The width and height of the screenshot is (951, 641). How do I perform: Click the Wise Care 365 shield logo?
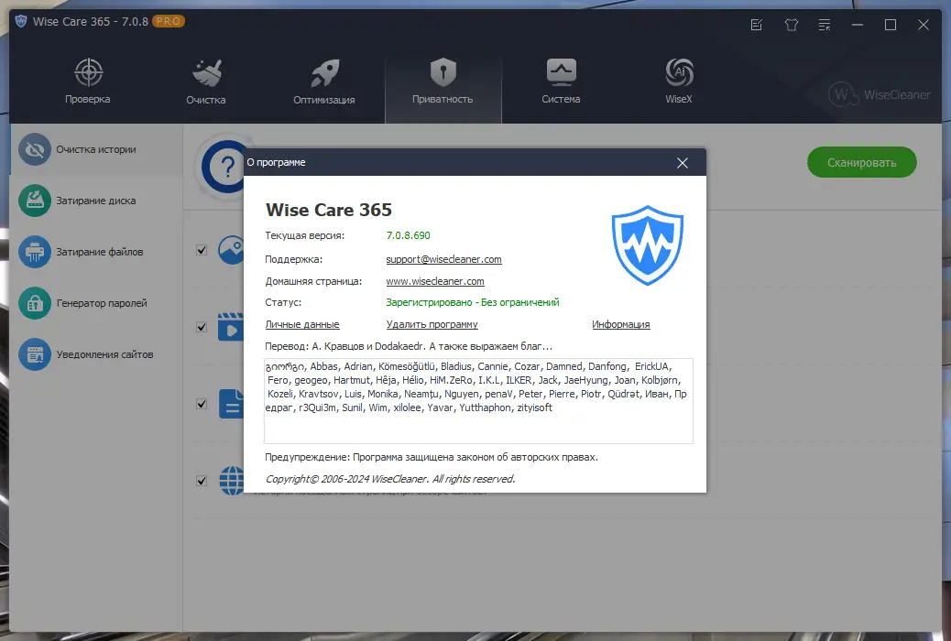(647, 245)
